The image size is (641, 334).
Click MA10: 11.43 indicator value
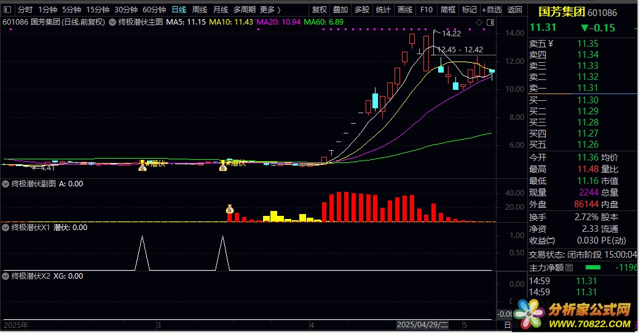pos(231,22)
